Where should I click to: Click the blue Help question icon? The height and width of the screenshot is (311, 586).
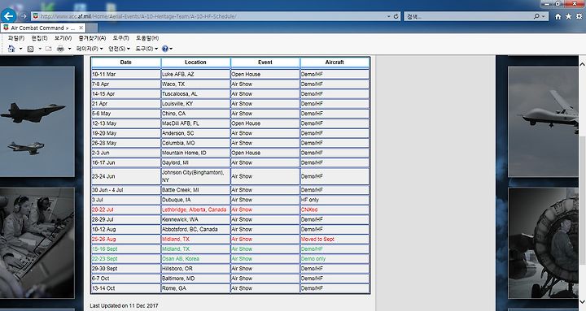pyautogui.click(x=164, y=49)
